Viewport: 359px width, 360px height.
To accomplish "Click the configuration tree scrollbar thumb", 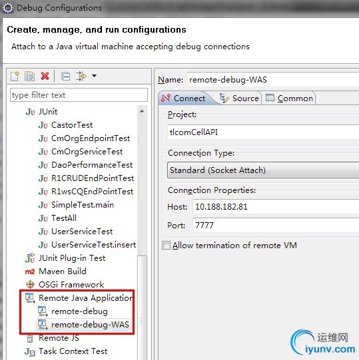I will 143,307.
